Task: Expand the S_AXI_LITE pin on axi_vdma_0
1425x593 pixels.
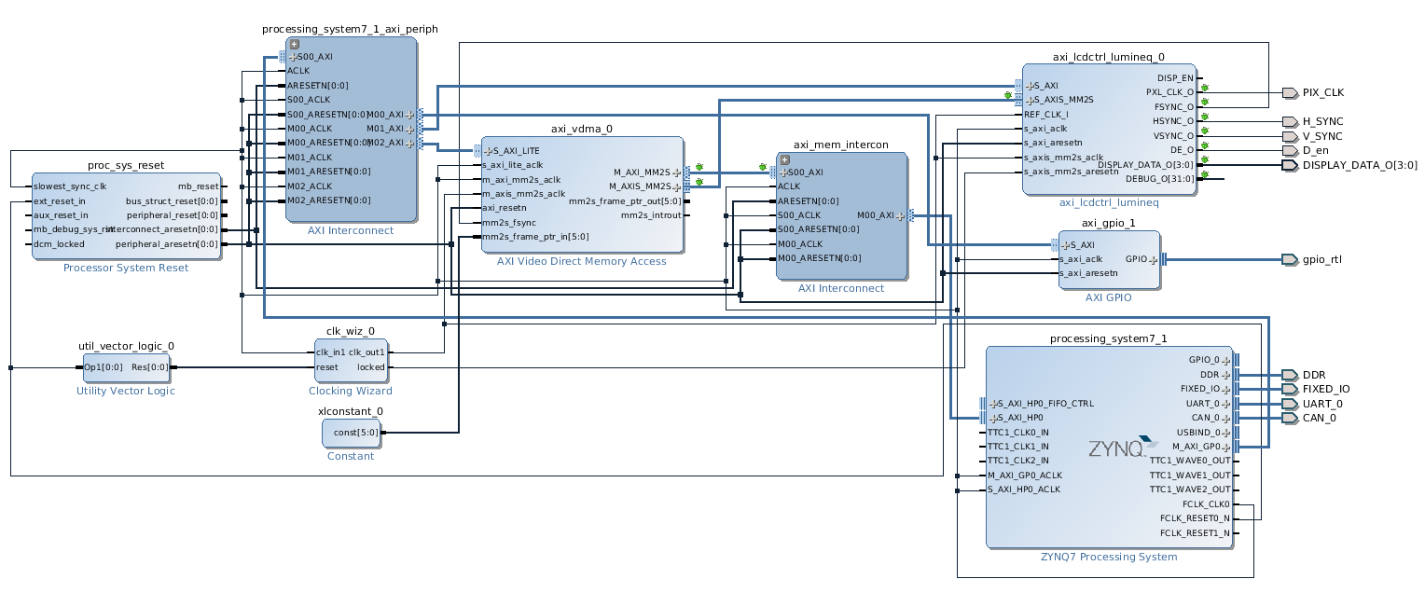Action: point(488,151)
